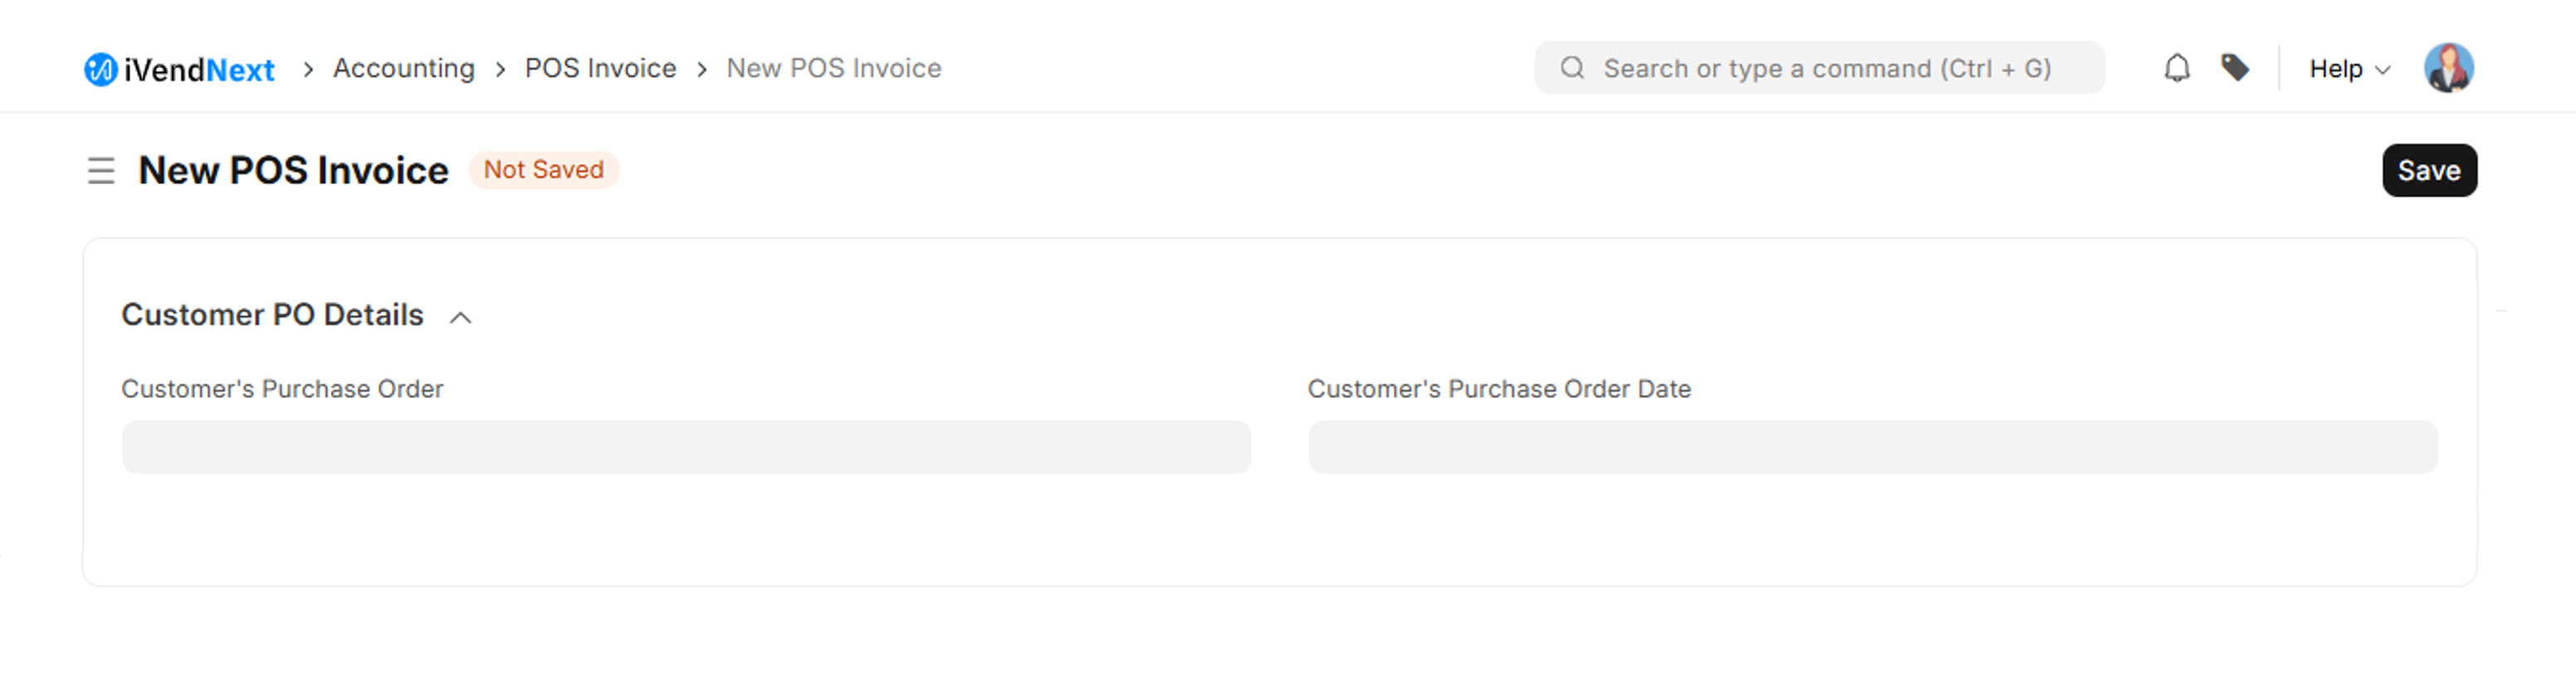
Task: Open the Help dropdown menu
Action: (2348, 69)
